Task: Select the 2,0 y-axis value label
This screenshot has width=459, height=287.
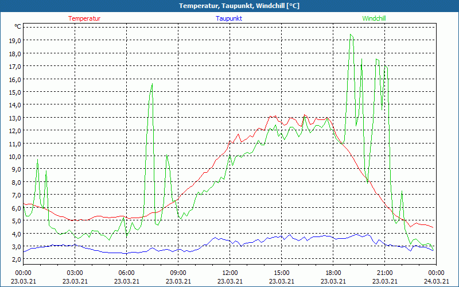Action: coord(15,259)
